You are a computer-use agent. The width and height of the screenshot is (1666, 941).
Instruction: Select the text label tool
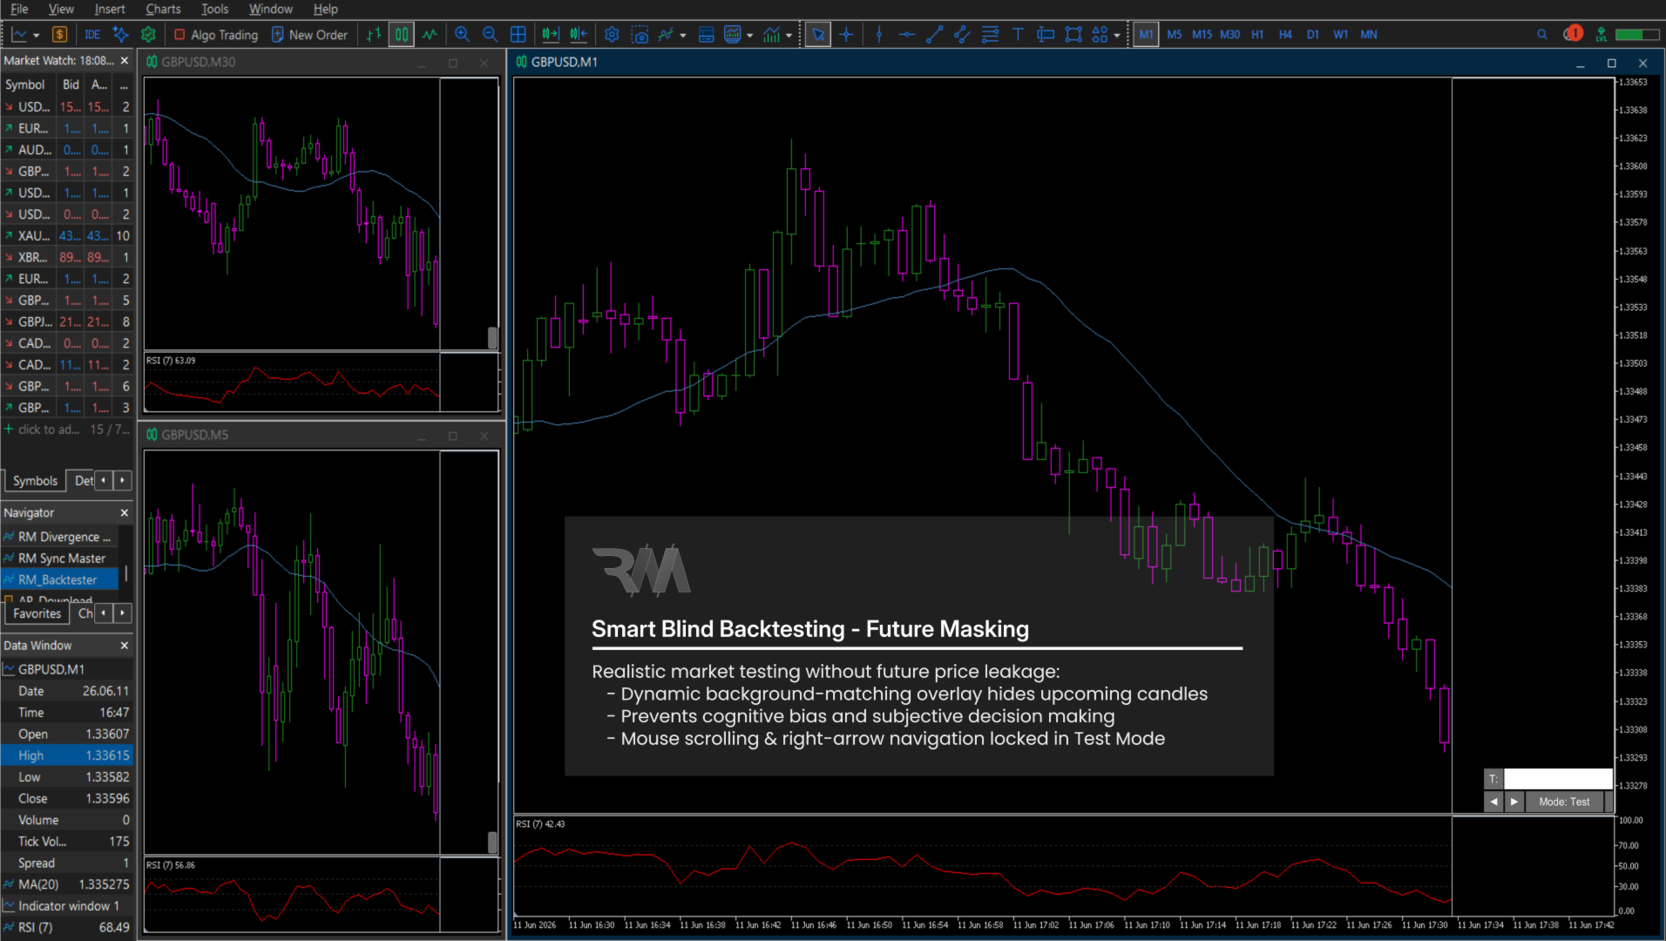click(1018, 35)
